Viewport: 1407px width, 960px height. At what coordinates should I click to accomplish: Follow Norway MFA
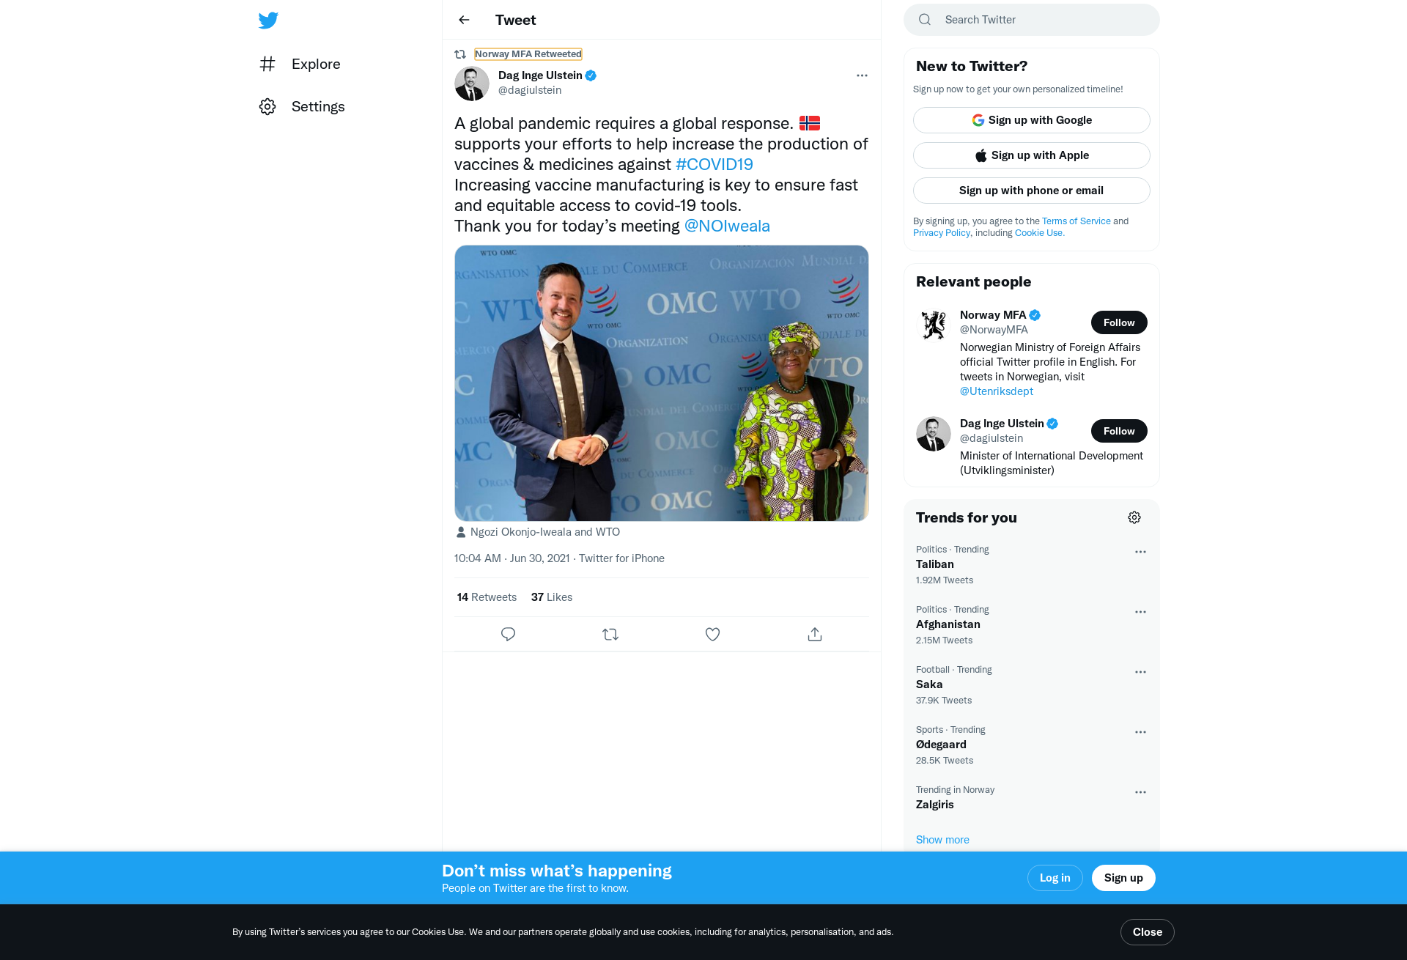click(1119, 322)
